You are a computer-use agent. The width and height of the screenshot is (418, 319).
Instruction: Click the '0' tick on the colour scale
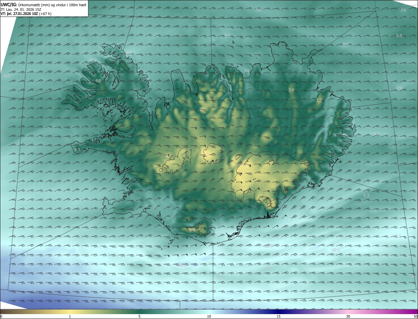(x=1, y=316)
